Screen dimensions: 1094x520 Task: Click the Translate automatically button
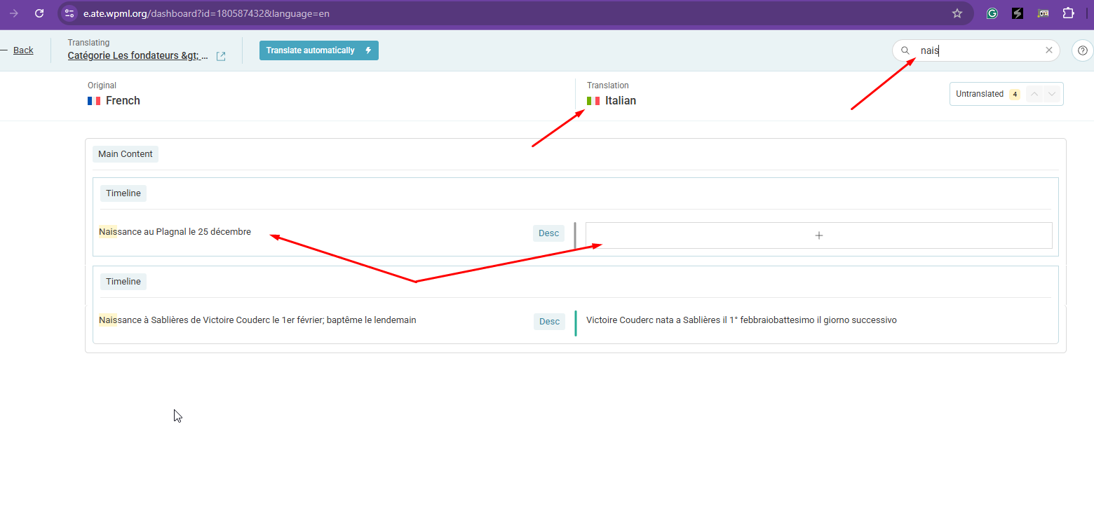pyautogui.click(x=318, y=50)
